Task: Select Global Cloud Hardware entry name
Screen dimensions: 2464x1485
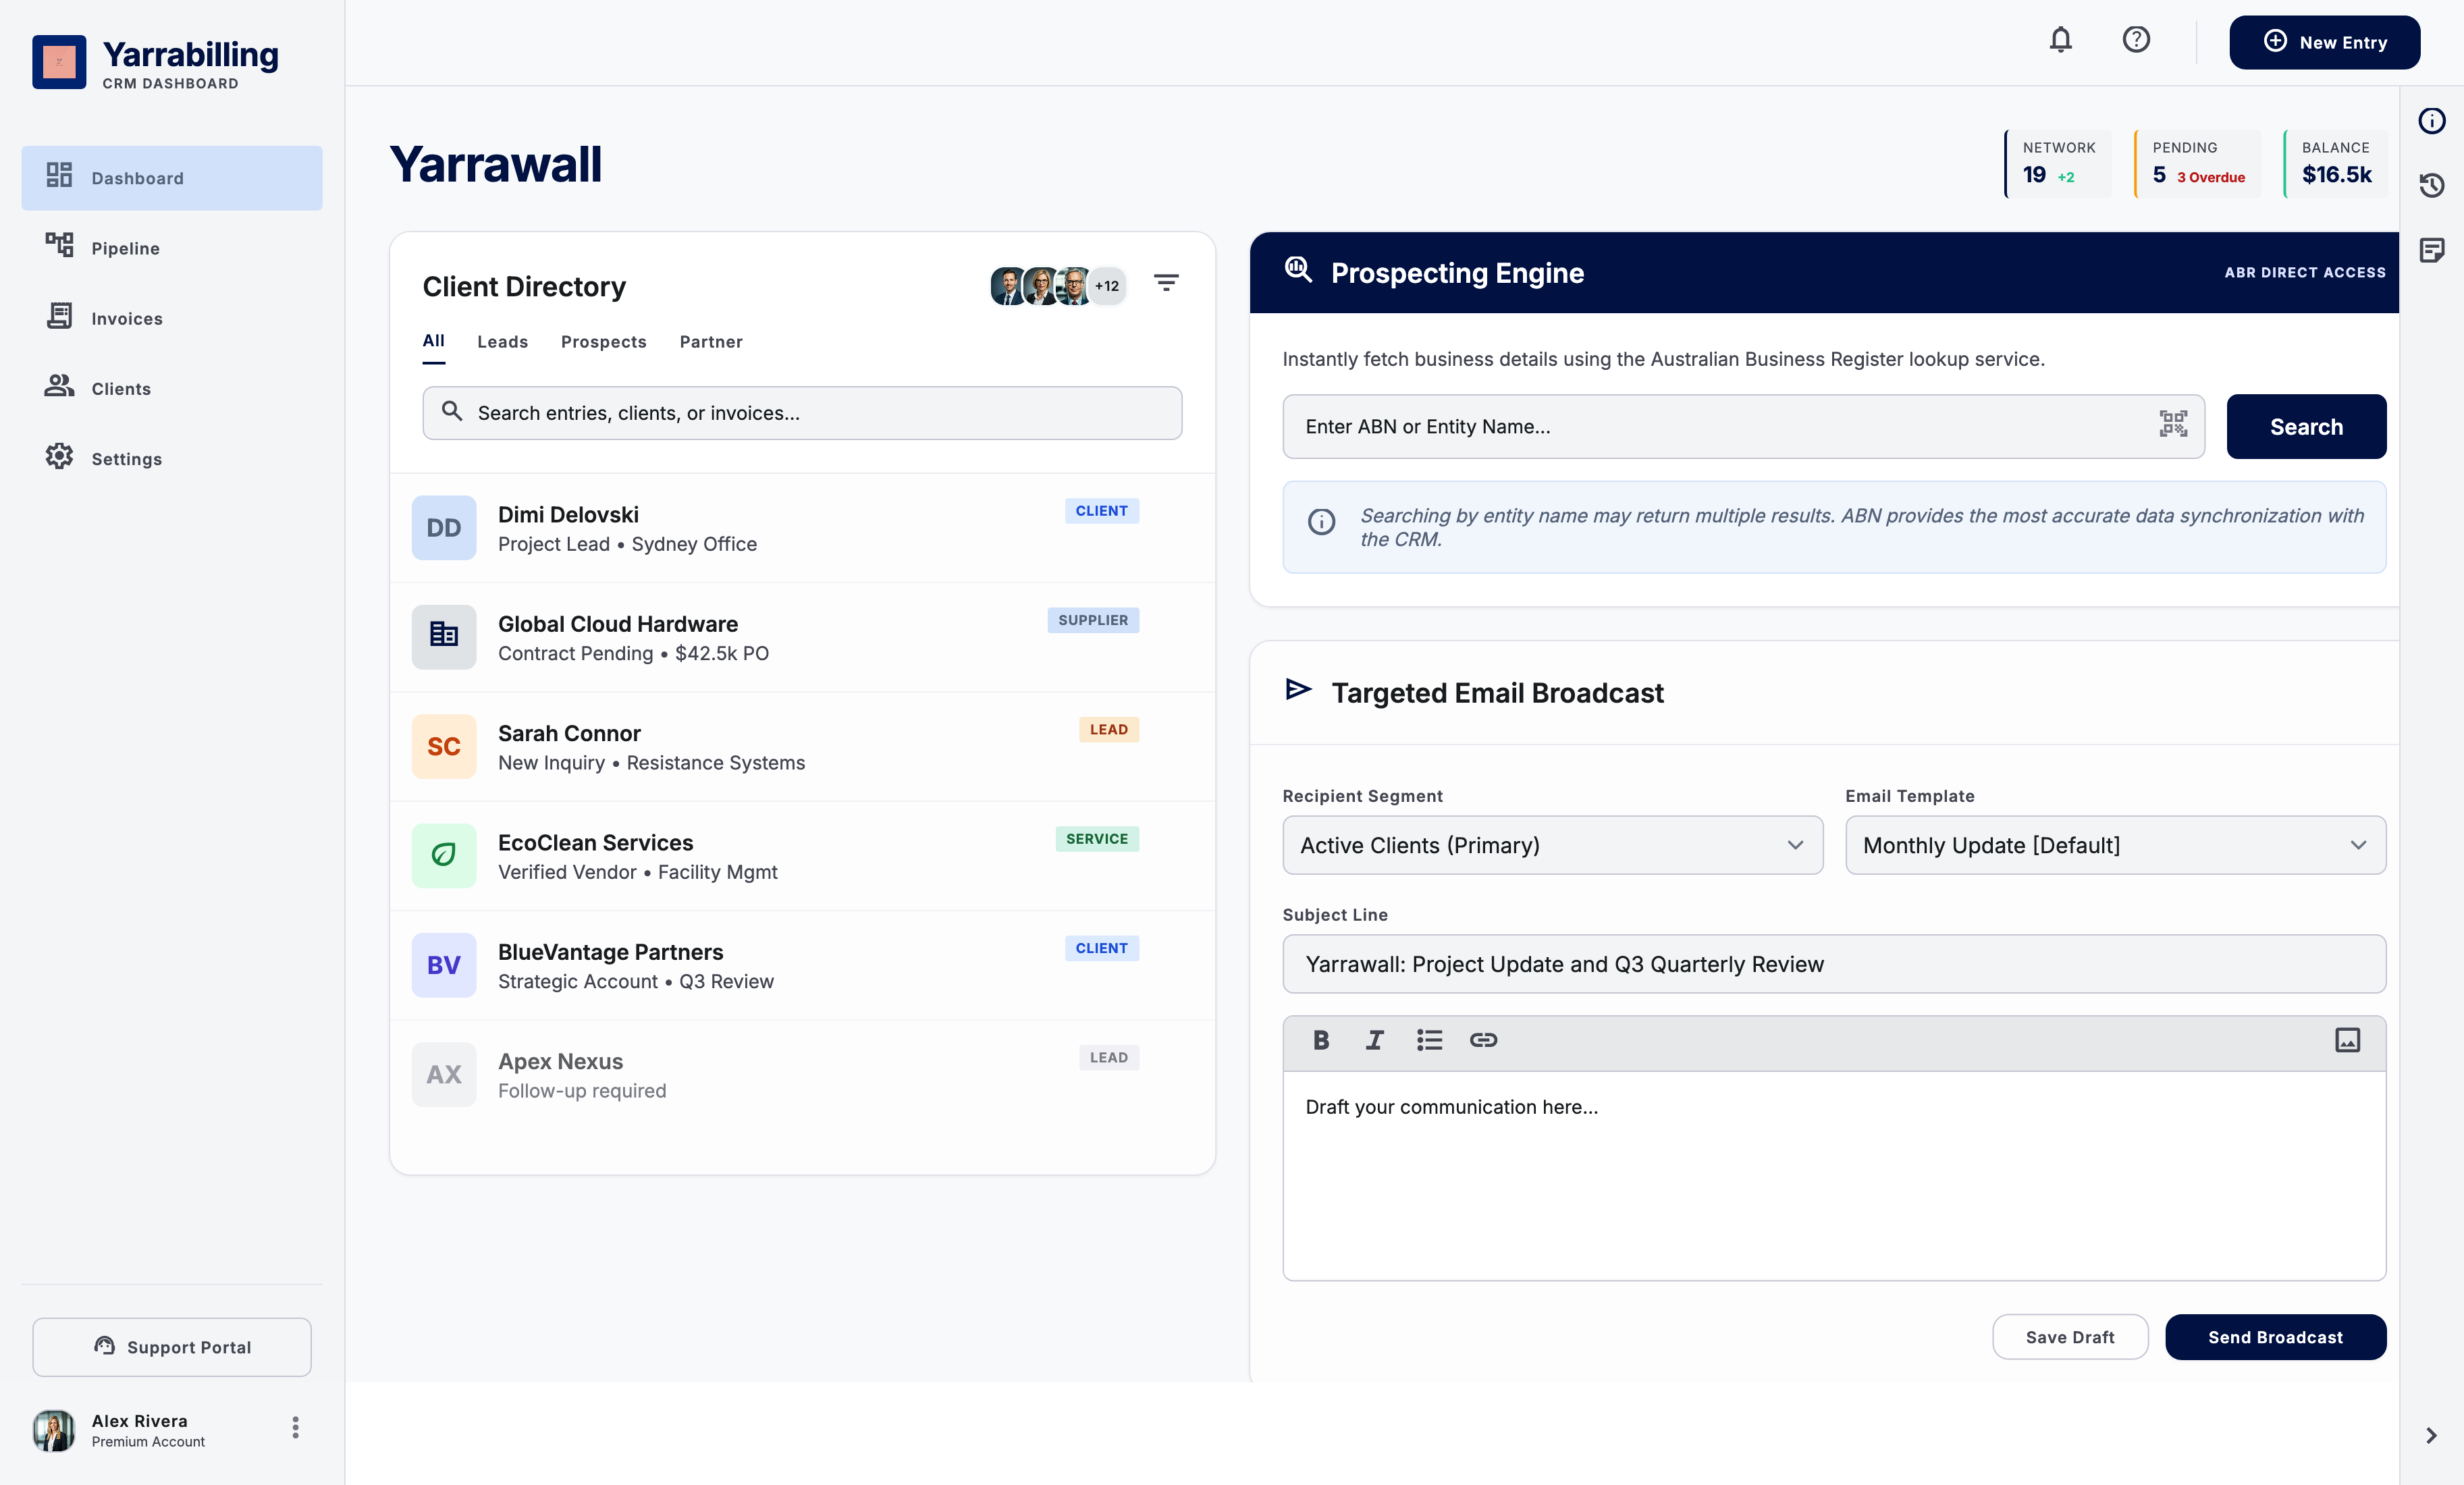Action: pyautogui.click(x=618, y=624)
